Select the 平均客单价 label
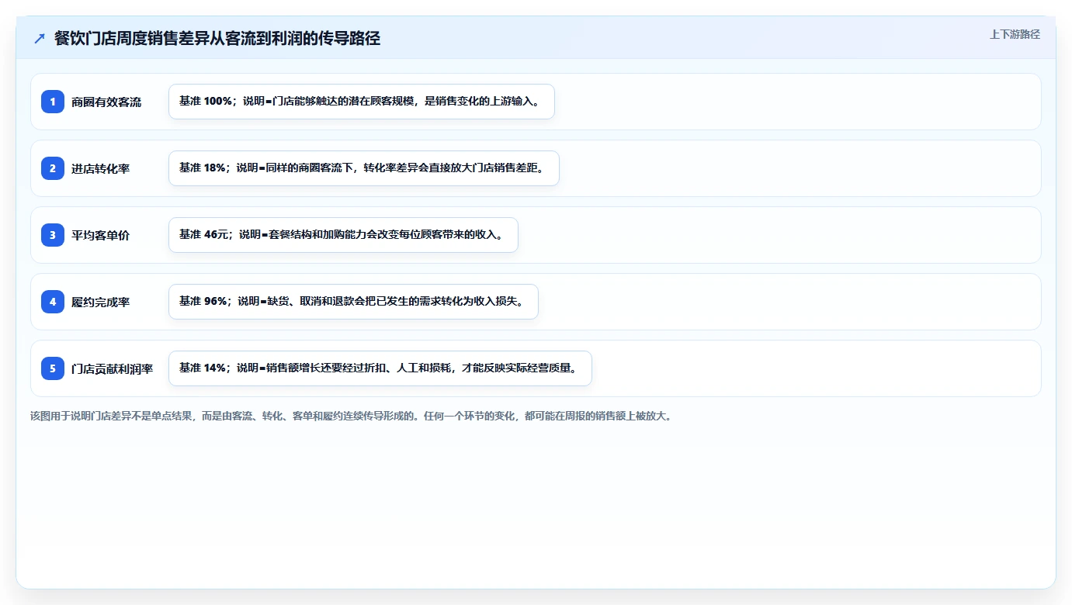 click(100, 235)
